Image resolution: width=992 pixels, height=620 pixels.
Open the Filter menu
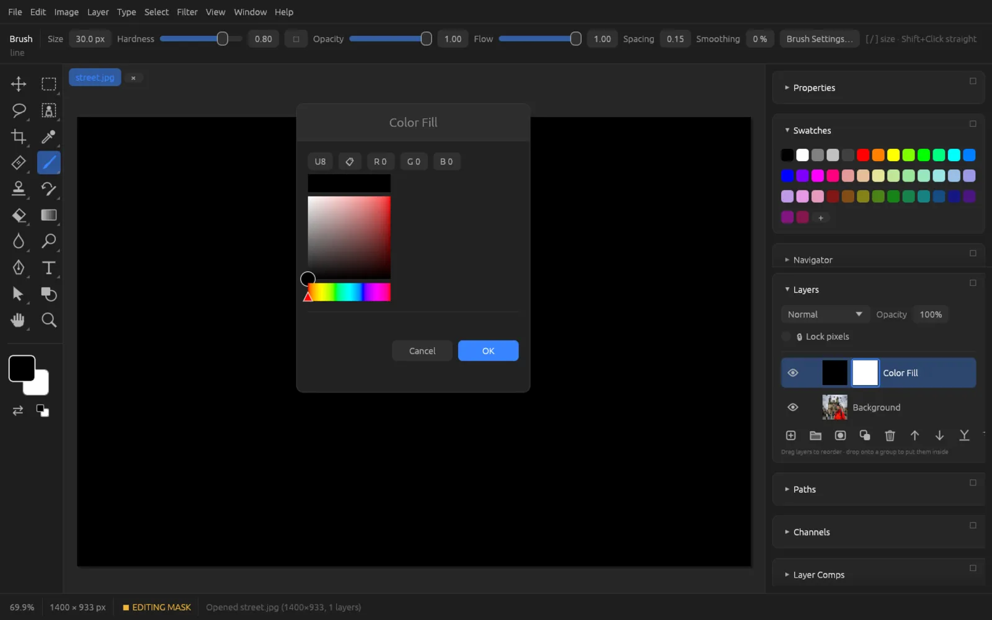187,12
